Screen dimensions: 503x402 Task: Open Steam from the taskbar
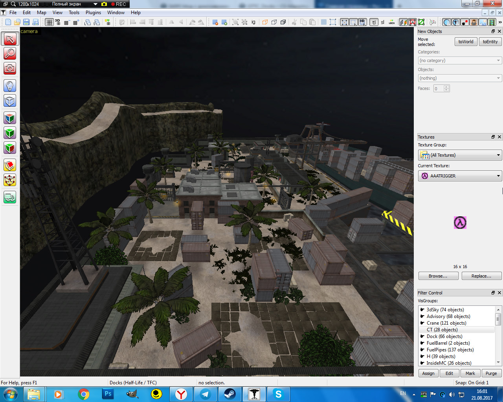[229, 394]
